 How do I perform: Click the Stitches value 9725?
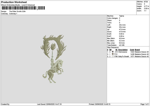pyautogui.click(x=146, y=2)
